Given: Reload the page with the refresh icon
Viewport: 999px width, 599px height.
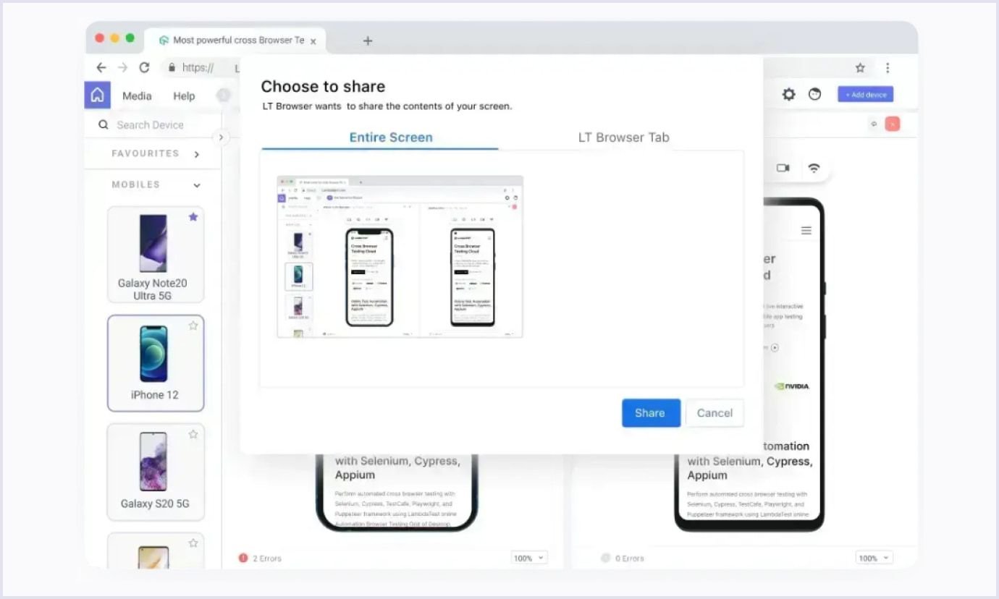Looking at the screenshot, I should pos(144,67).
